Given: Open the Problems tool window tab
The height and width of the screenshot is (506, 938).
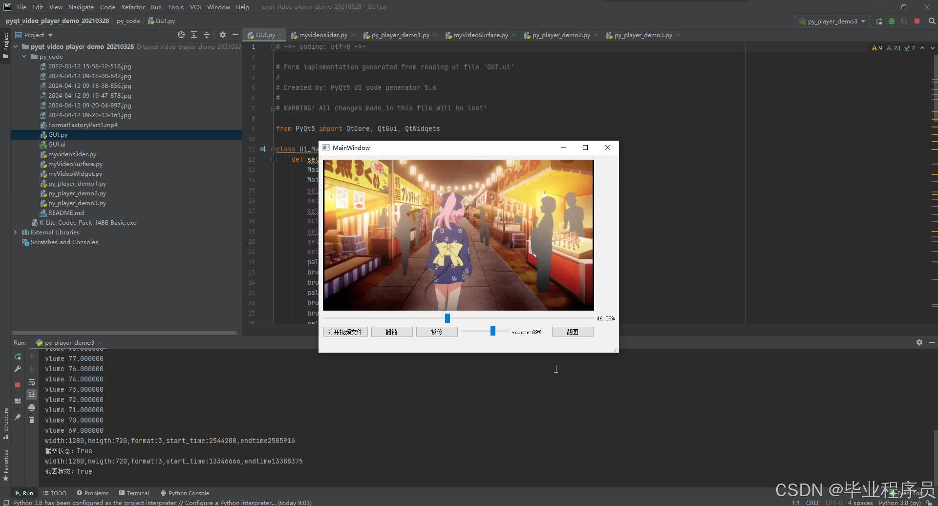Looking at the screenshot, I should pos(92,493).
